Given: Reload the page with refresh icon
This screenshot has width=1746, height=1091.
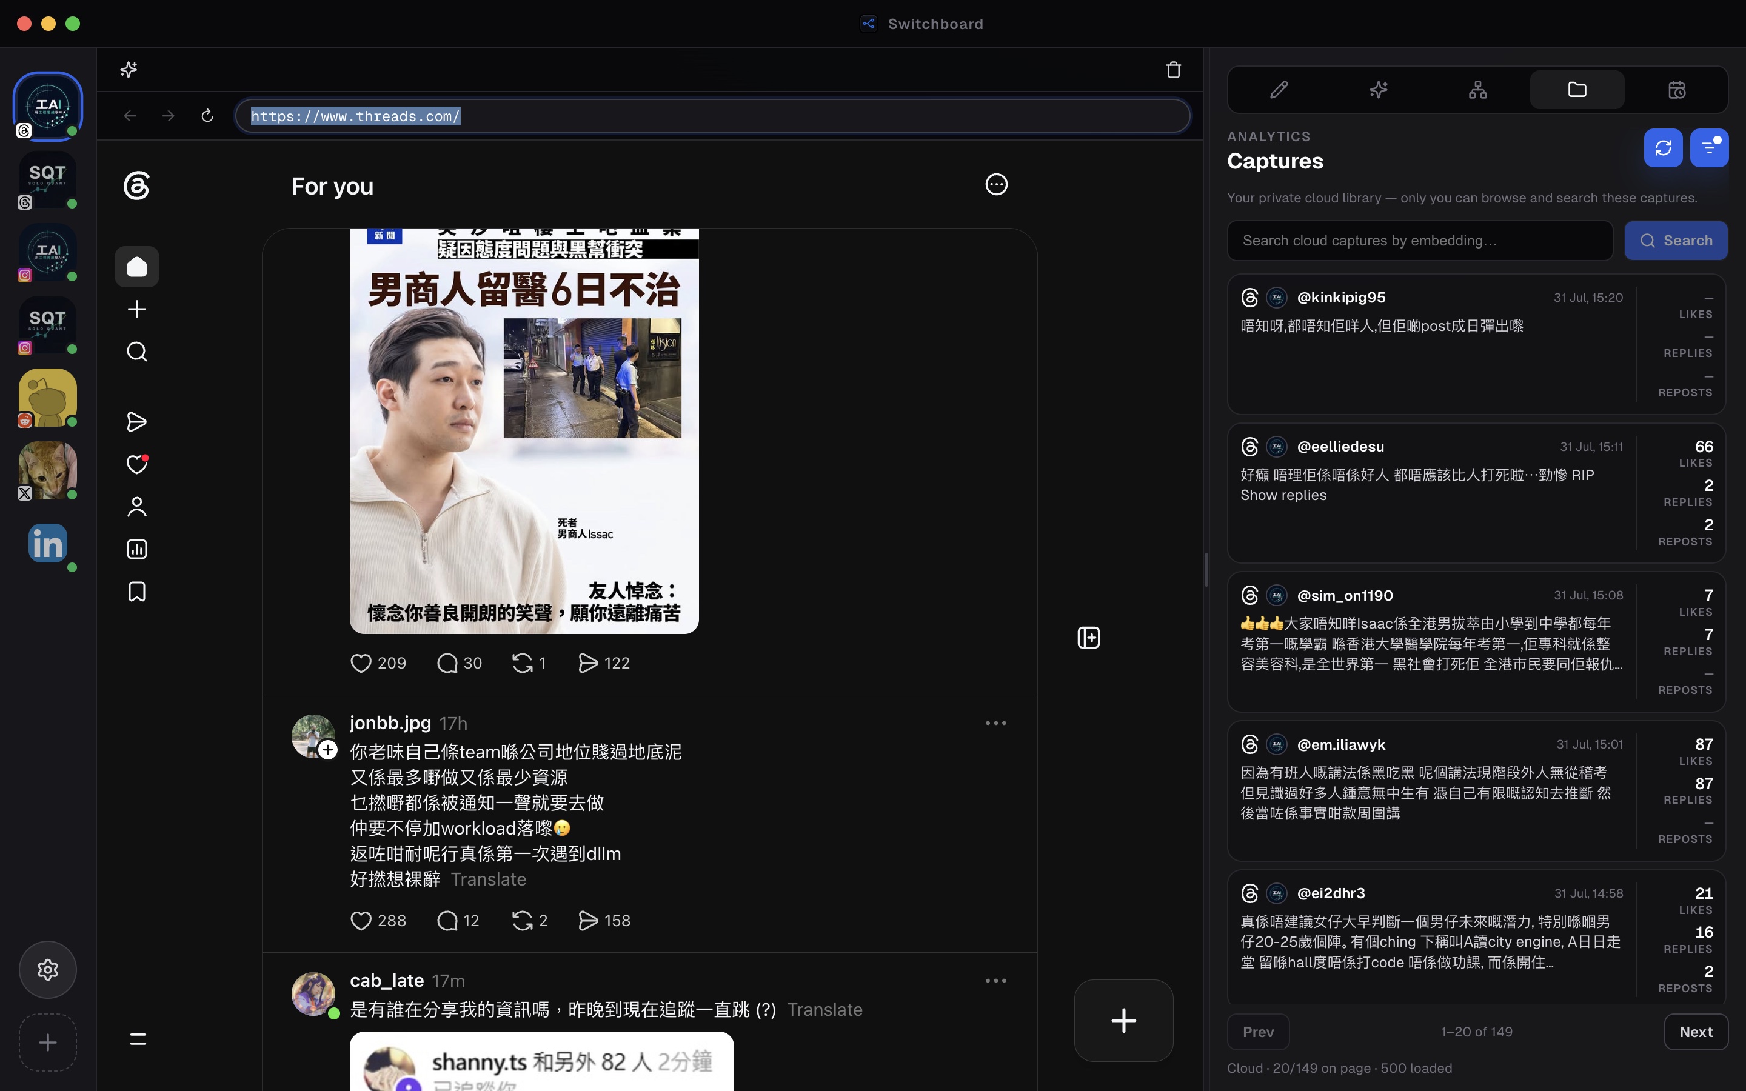Looking at the screenshot, I should pyautogui.click(x=207, y=115).
